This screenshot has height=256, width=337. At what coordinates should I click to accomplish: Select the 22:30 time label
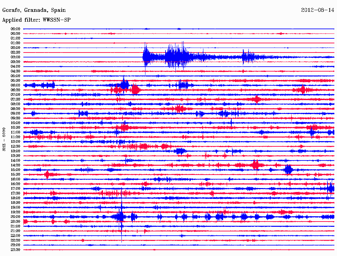15,240
